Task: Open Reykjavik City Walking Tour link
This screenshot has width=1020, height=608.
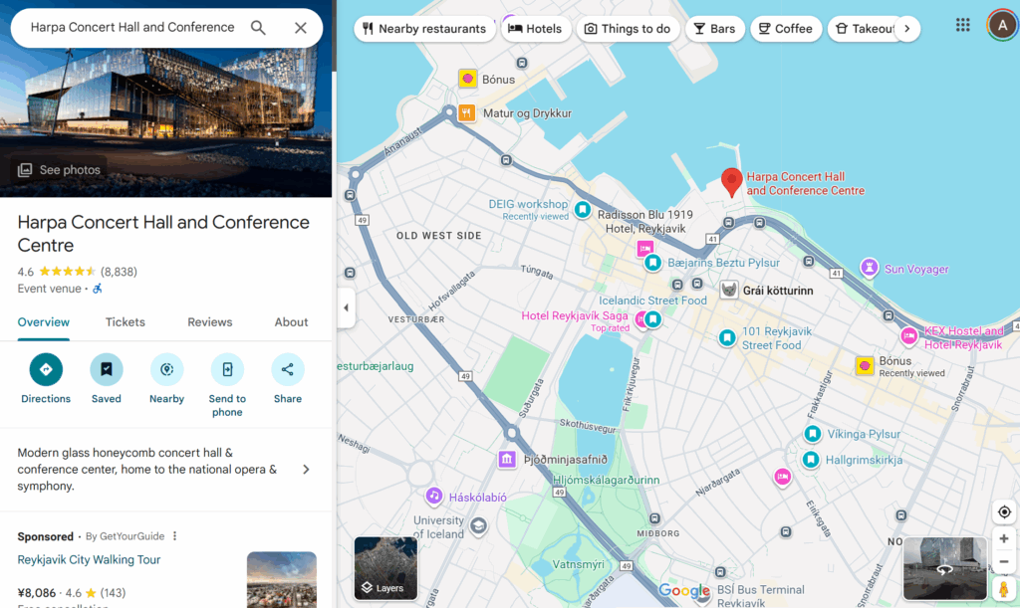Action: point(89,560)
